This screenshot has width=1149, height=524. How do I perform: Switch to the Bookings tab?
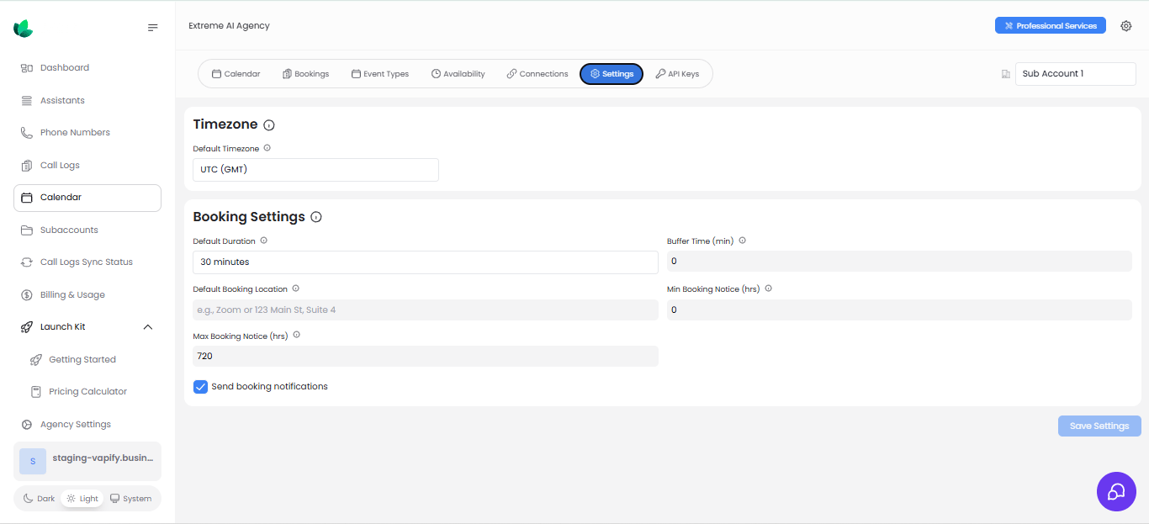click(x=306, y=74)
